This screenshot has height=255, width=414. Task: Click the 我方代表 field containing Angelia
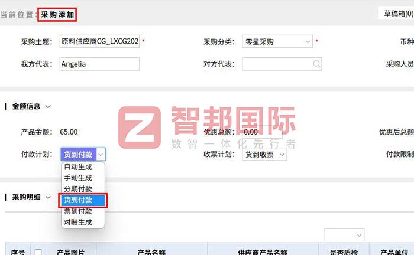99,64
